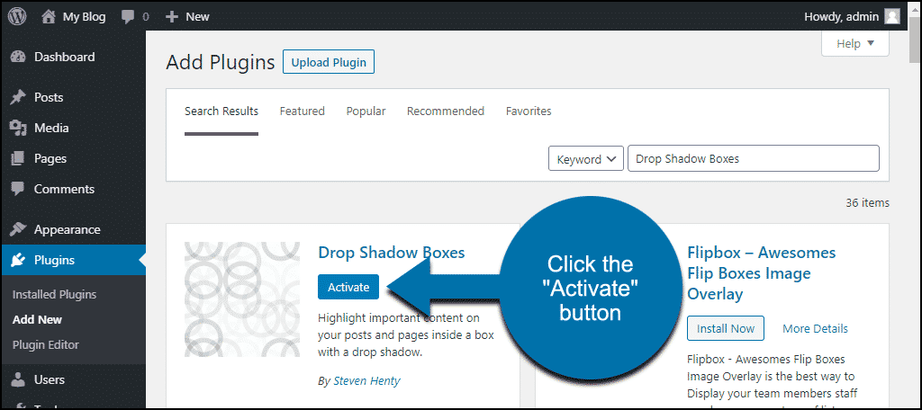922x410 pixels.
Task: Click the Pages icon in sidebar
Action: pyautogui.click(x=18, y=158)
